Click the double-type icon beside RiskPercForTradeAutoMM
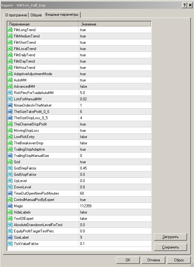 click(10, 93)
